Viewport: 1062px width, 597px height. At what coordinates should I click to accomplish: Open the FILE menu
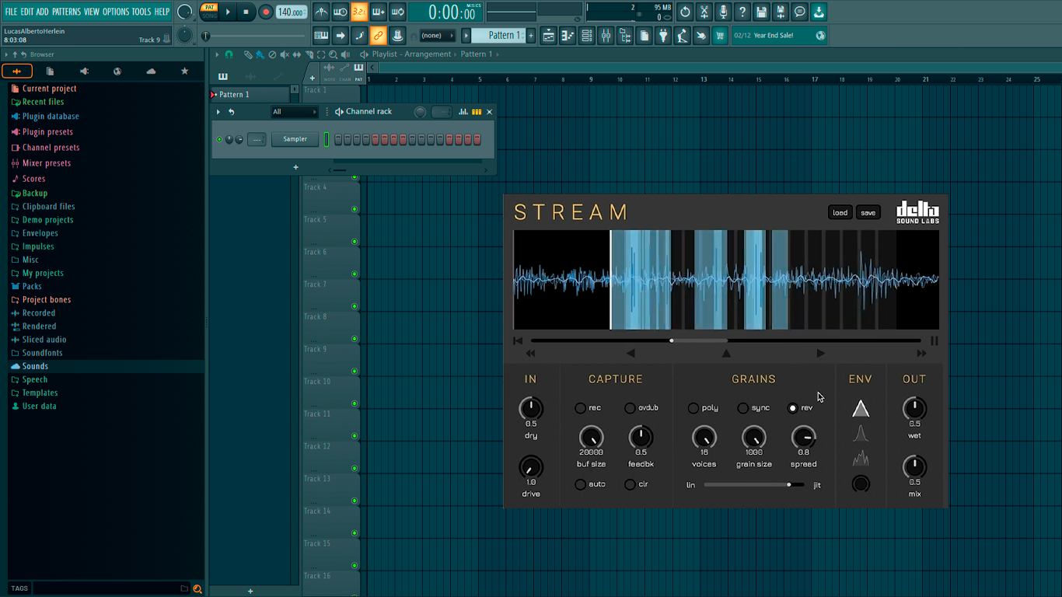click(x=11, y=12)
